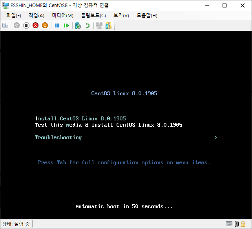The height and width of the screenshot is (229, 252).
Task: Click the VM connection window title icon
Action: point(5,5)
